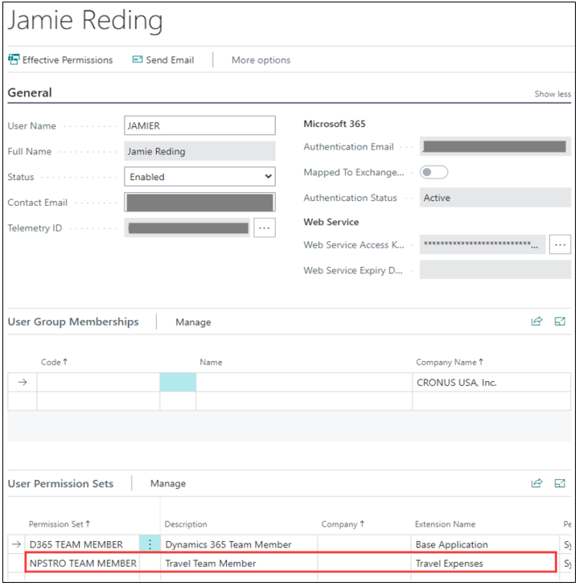
Task: Open Web Service Access Key ellipsis button
Action: pyautogui.click(x=560, y=244)
